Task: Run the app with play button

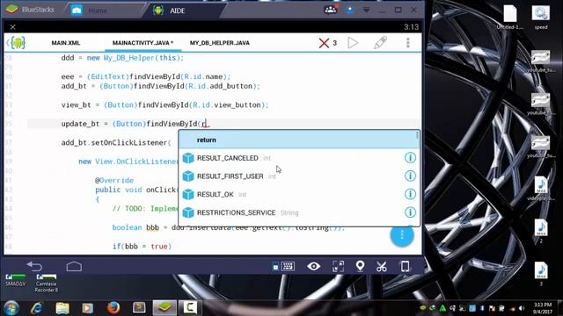Action: click(353, 43)
